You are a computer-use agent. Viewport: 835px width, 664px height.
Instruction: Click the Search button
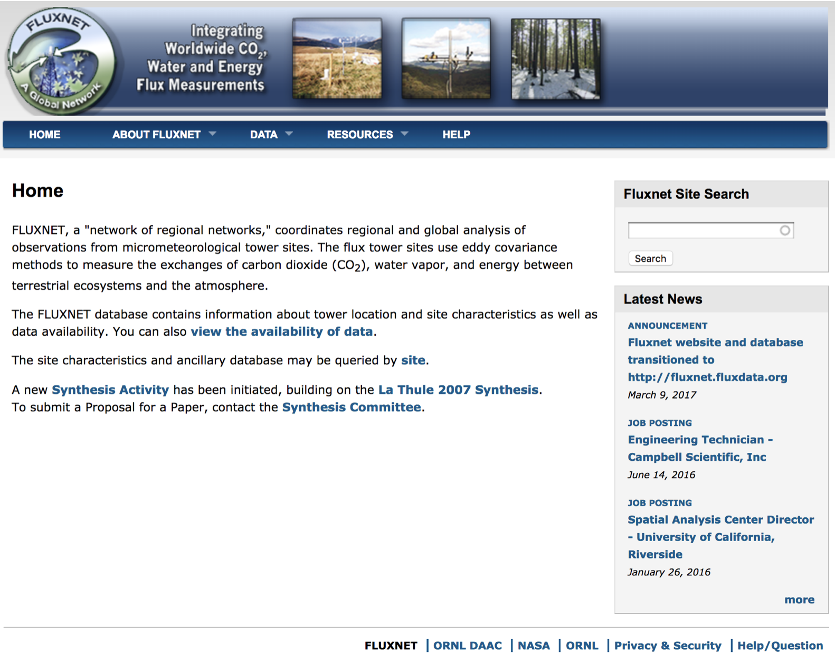(650, 259)
